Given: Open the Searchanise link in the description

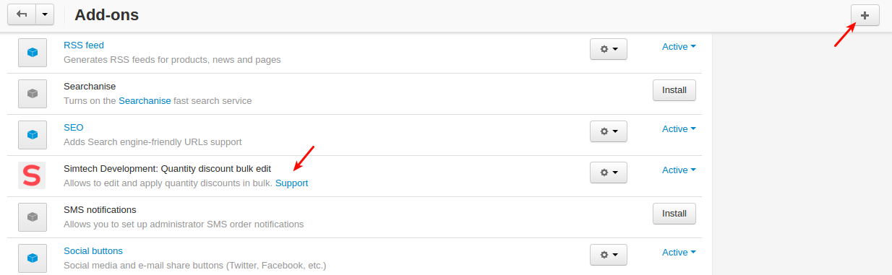Looking at the screenshot, I should (145, 101).
